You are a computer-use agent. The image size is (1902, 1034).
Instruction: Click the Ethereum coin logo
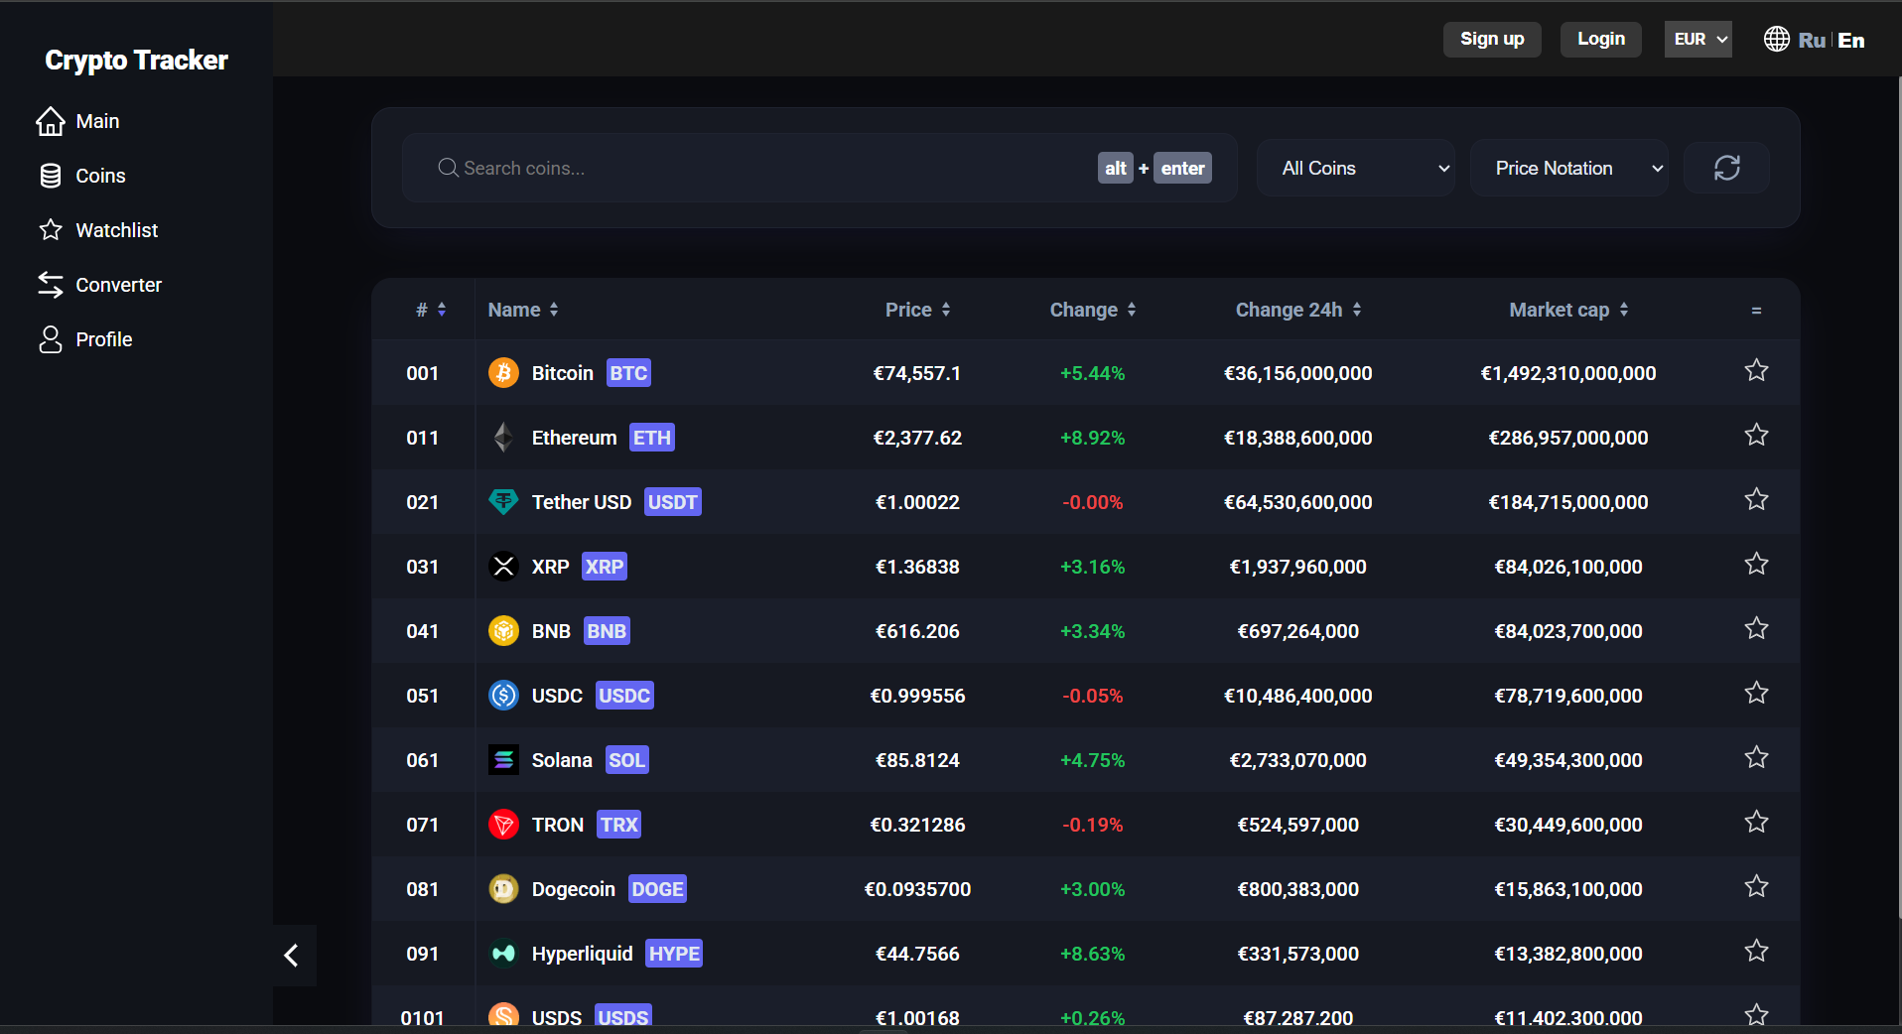point(503,438)
